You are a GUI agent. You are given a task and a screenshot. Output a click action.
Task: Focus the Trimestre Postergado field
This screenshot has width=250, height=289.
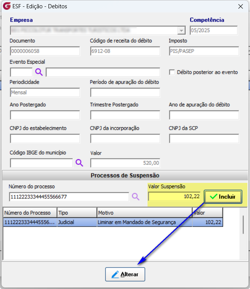125,115
